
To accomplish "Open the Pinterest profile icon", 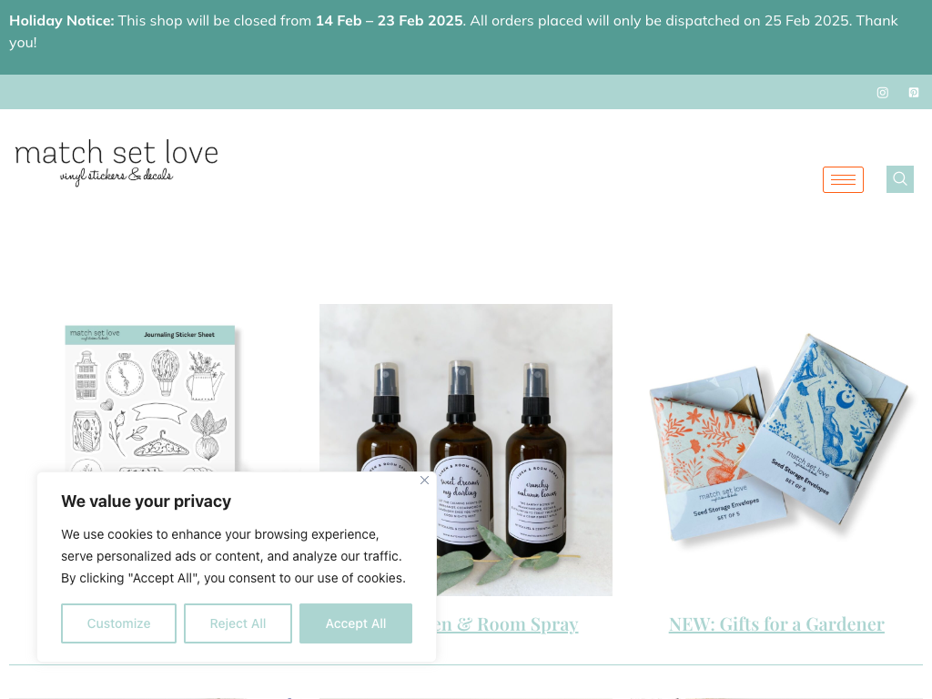I will pos(914,93).
